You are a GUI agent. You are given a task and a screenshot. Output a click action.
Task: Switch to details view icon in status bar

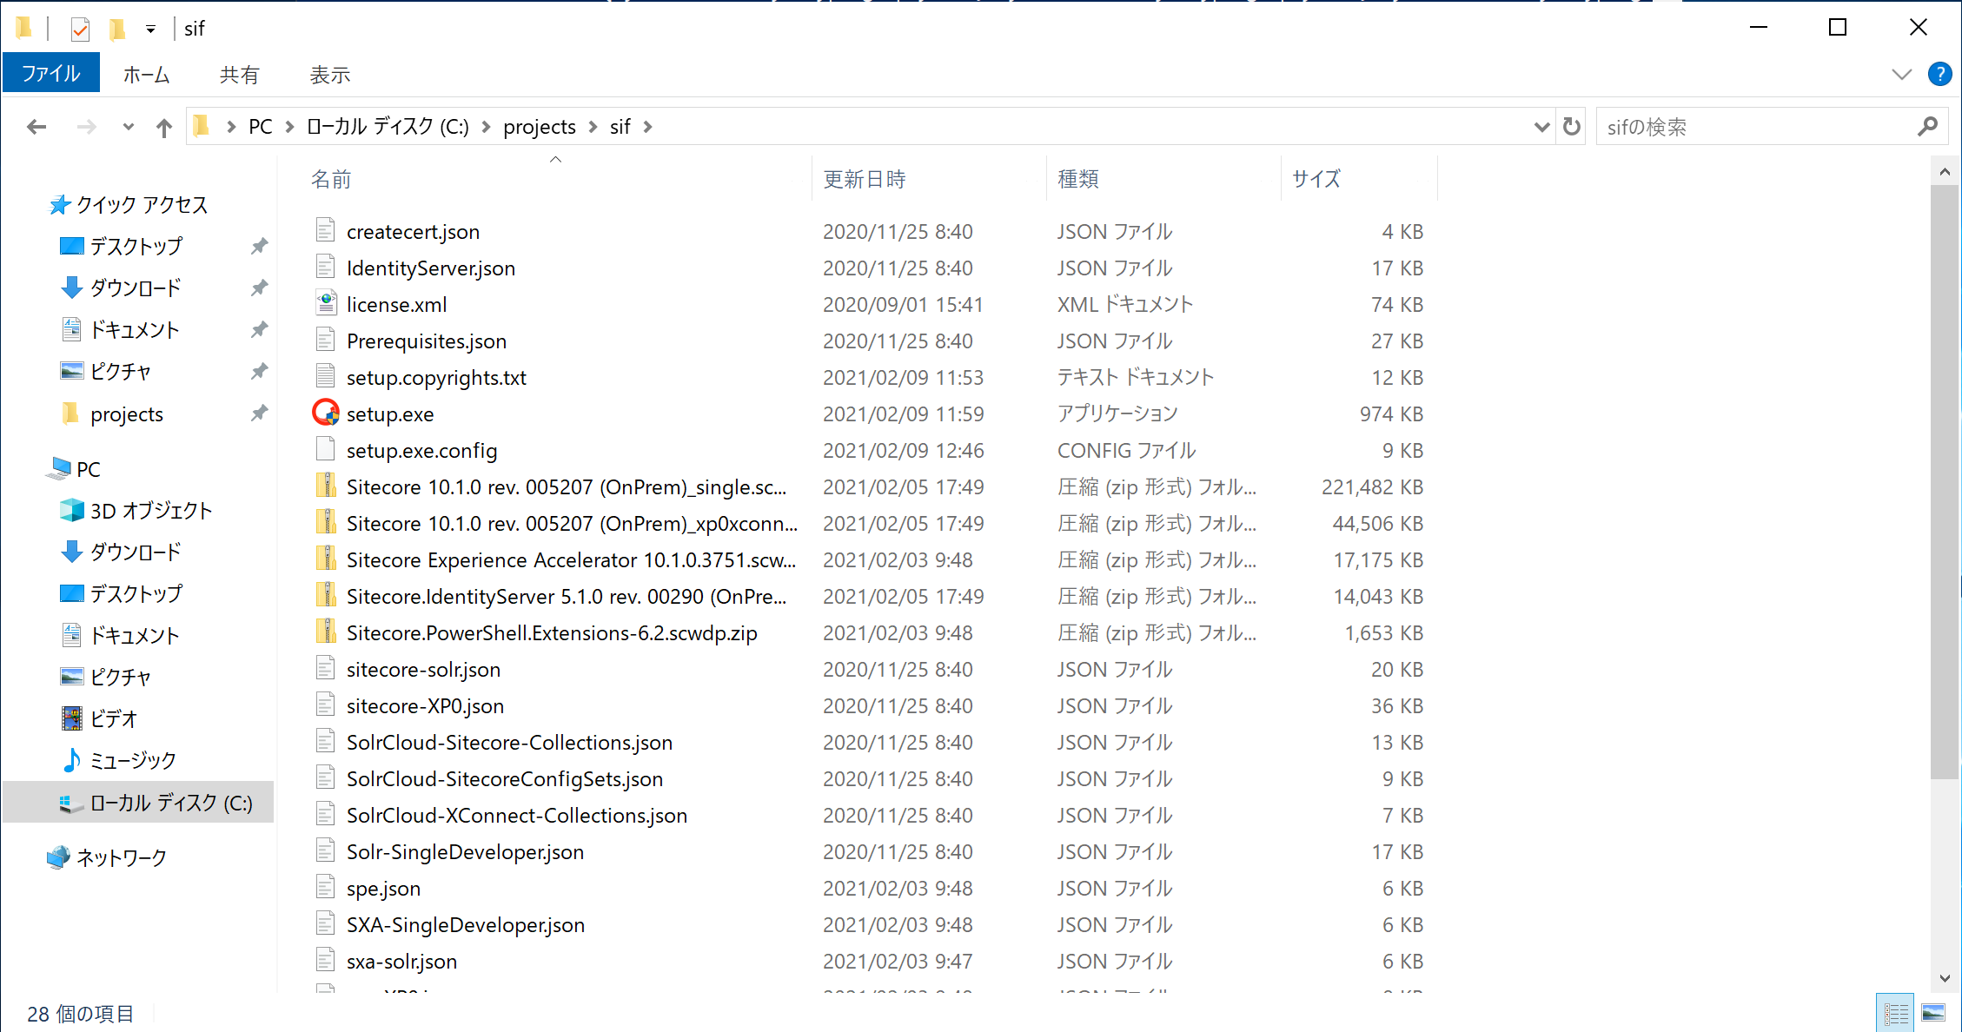pos(1896,1013)
